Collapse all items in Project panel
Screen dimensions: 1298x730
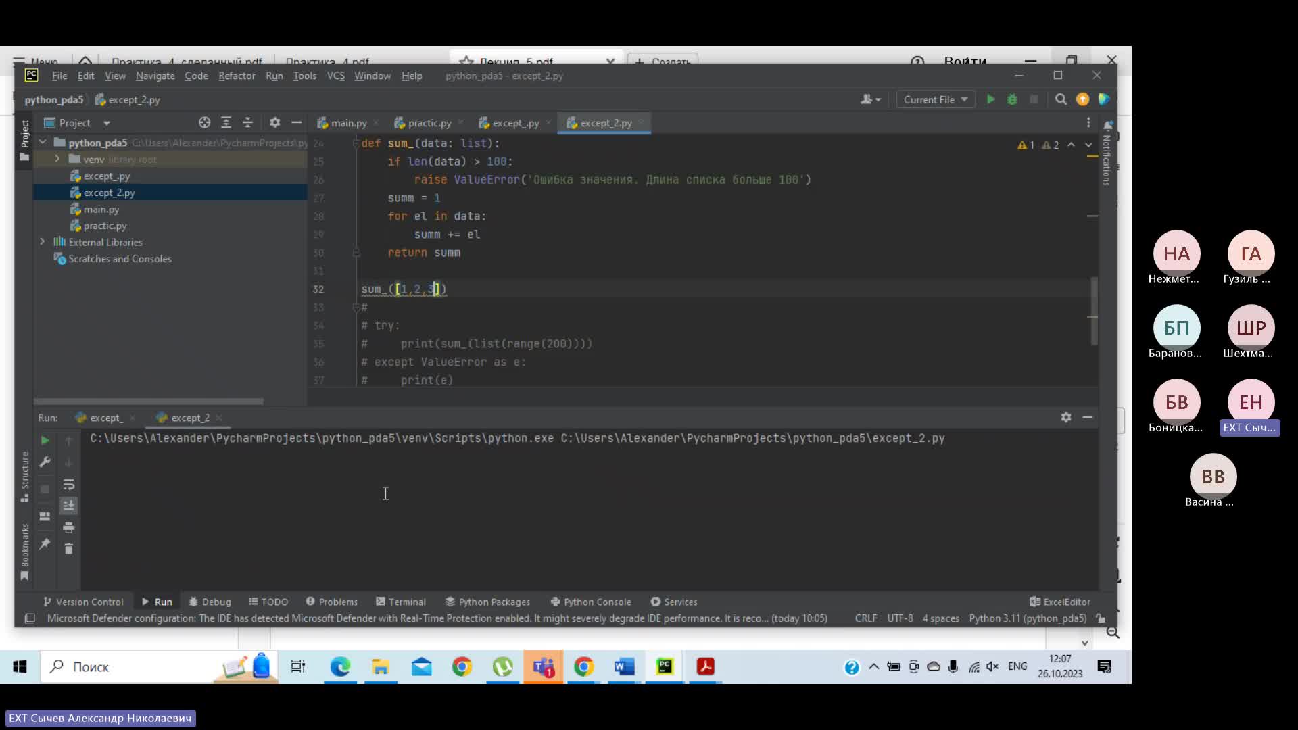click(x=247, y=122)
